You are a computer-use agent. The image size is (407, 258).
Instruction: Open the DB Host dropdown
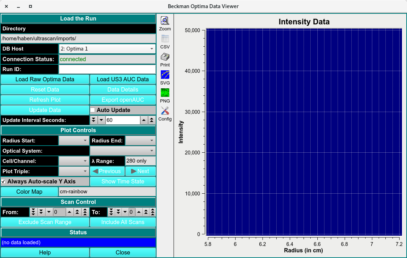pos(107,49)
